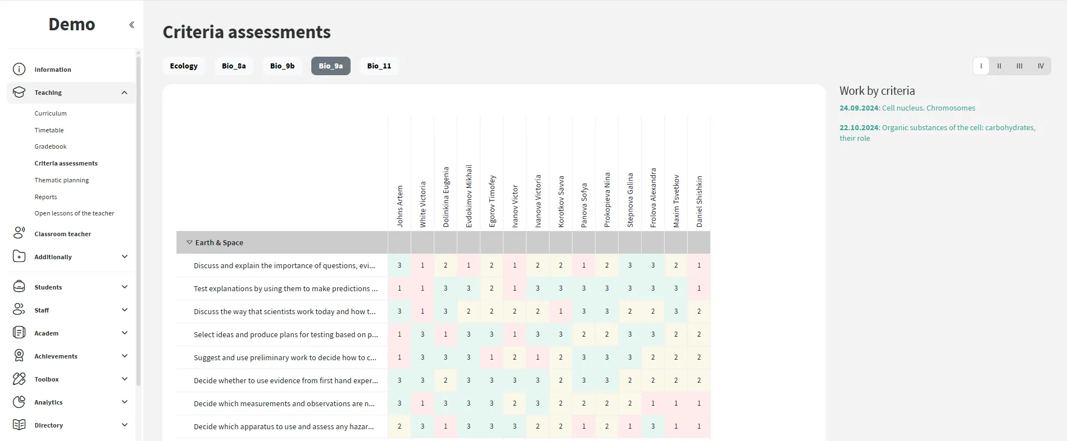Click the Information circle icon
Viewport: 1067px width, 441px height.
coord(19,70)
